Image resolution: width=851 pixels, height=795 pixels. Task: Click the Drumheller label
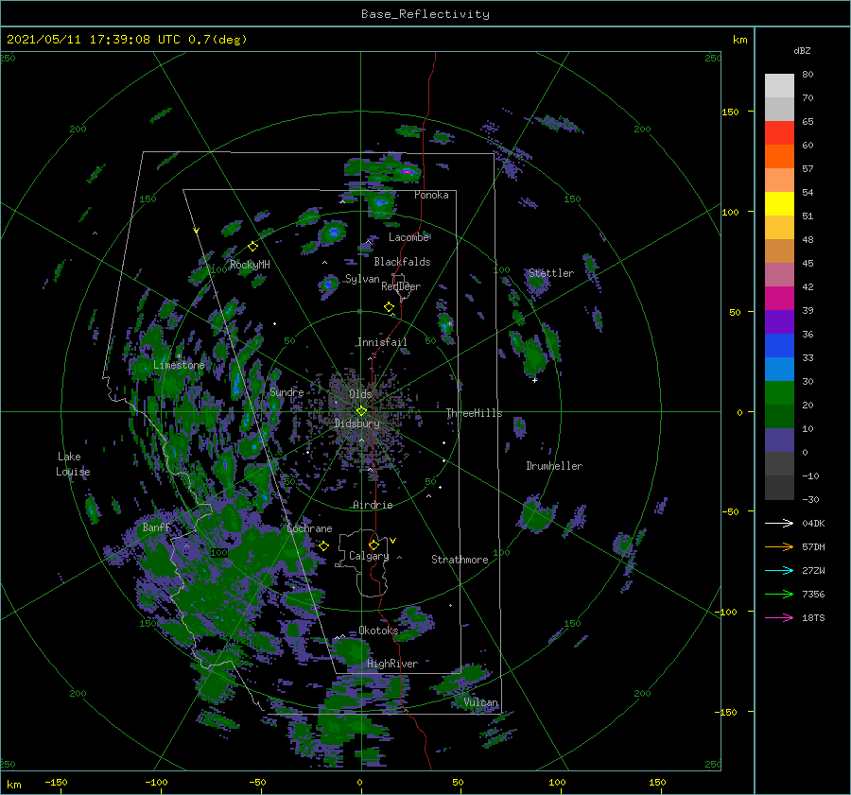point(554,466)
